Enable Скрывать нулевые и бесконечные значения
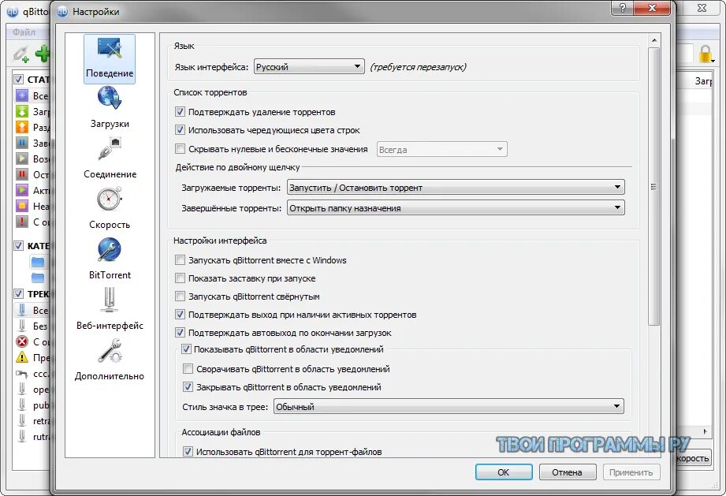Image resolution: width=726 pixels, height=496 pixels. click(x=180, y=149)
